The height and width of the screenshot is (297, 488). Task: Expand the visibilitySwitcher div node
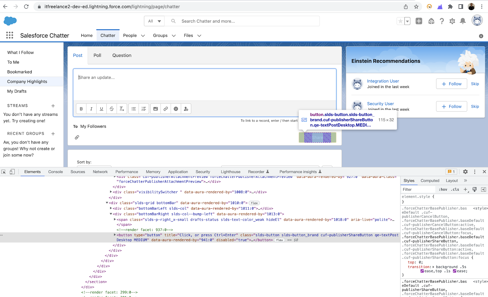click(111, 192)
